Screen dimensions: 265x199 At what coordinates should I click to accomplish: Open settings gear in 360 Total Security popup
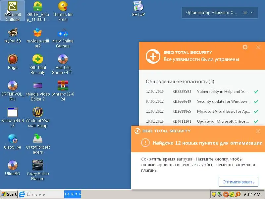245,47
